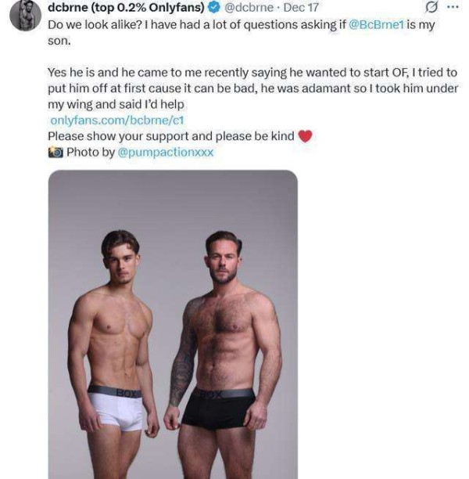Open the @pumpactionxxx photographer mention
The width and height of the screenshot is (469, 479).
(x=165, y=152)
